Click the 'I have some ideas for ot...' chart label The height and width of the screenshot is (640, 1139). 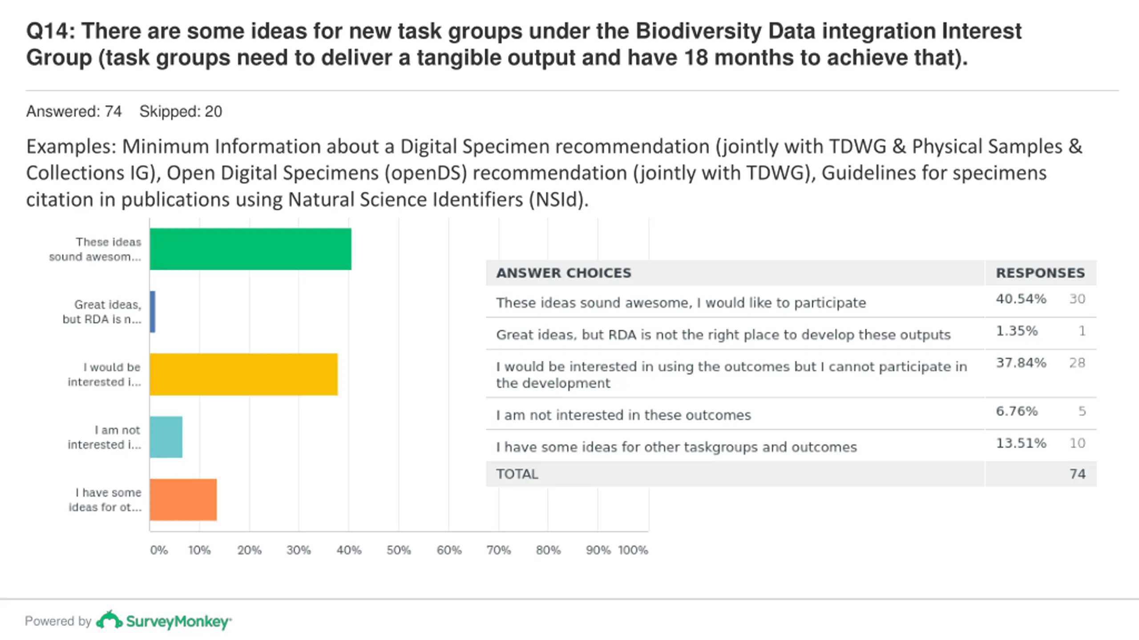pyautogui.click(x=105, y=500)
